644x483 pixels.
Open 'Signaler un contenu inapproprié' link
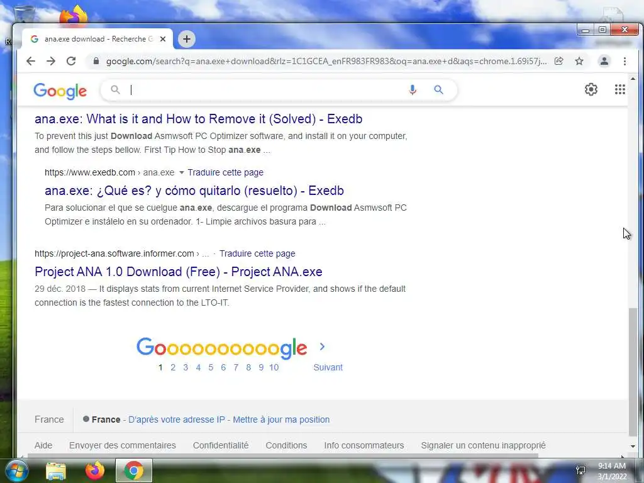484,445
